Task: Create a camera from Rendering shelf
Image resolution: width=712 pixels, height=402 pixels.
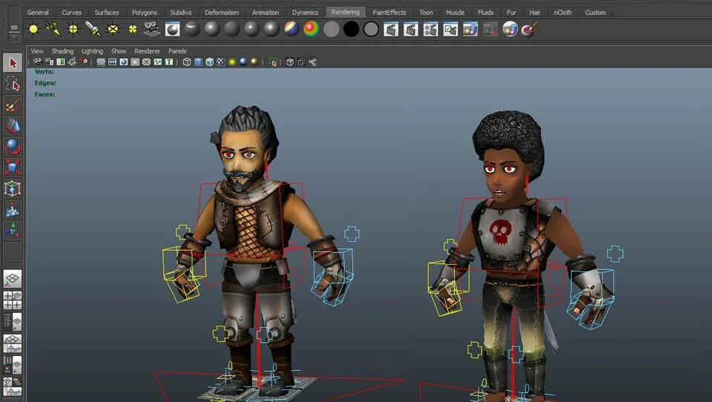Action: click(x=152, y=29)
